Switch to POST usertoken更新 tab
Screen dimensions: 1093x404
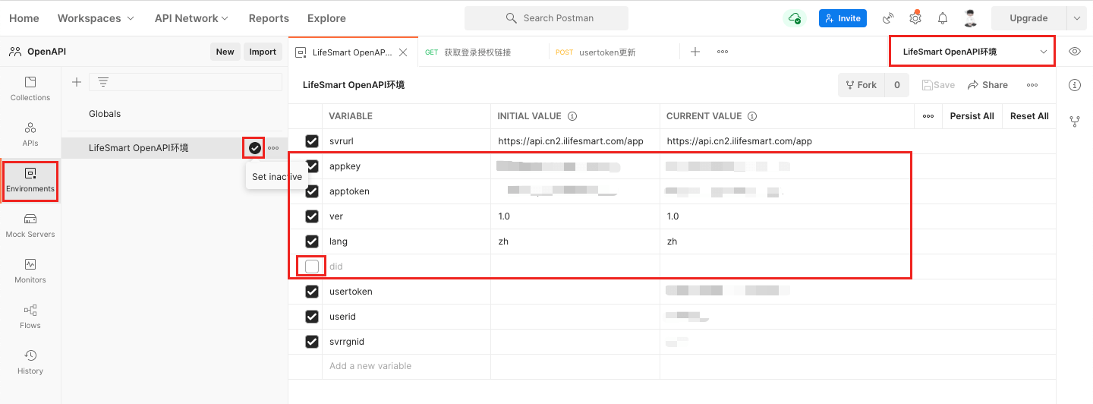point(614,52)
